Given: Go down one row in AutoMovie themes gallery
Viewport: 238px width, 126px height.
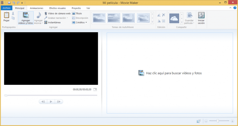Looking at the screenshot, I should click(x=152, y=18).
